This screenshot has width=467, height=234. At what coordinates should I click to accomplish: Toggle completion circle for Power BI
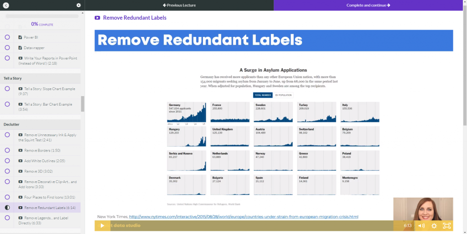point(7,37)
